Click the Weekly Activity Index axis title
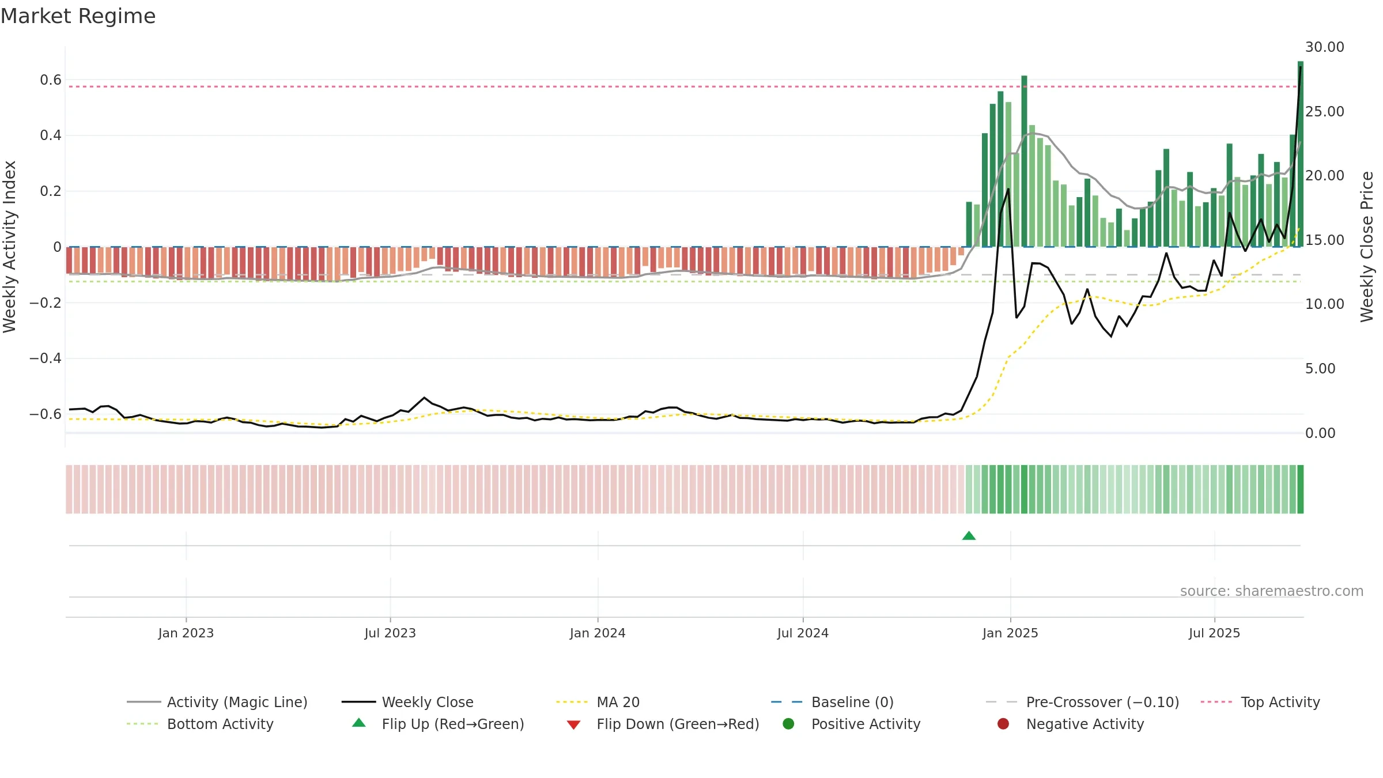 (x=10, y=247)
